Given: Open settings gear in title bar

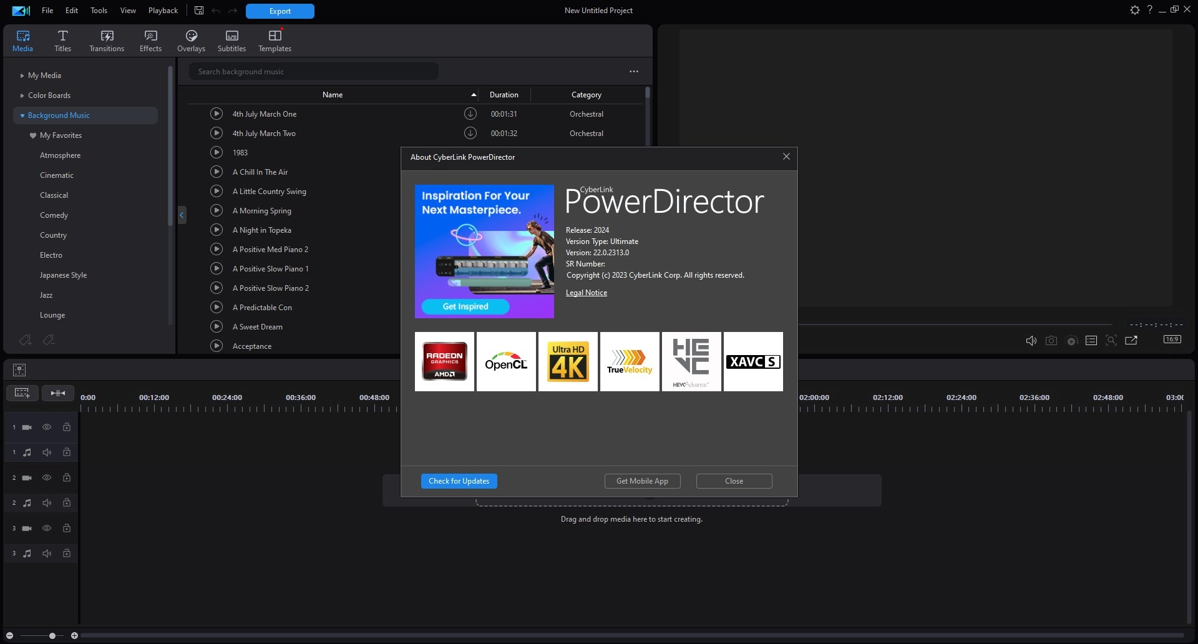Looking at the screenshot, I should tap(1134, 10).
